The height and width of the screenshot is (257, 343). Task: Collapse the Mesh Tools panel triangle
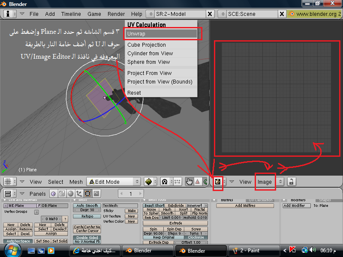144,200
